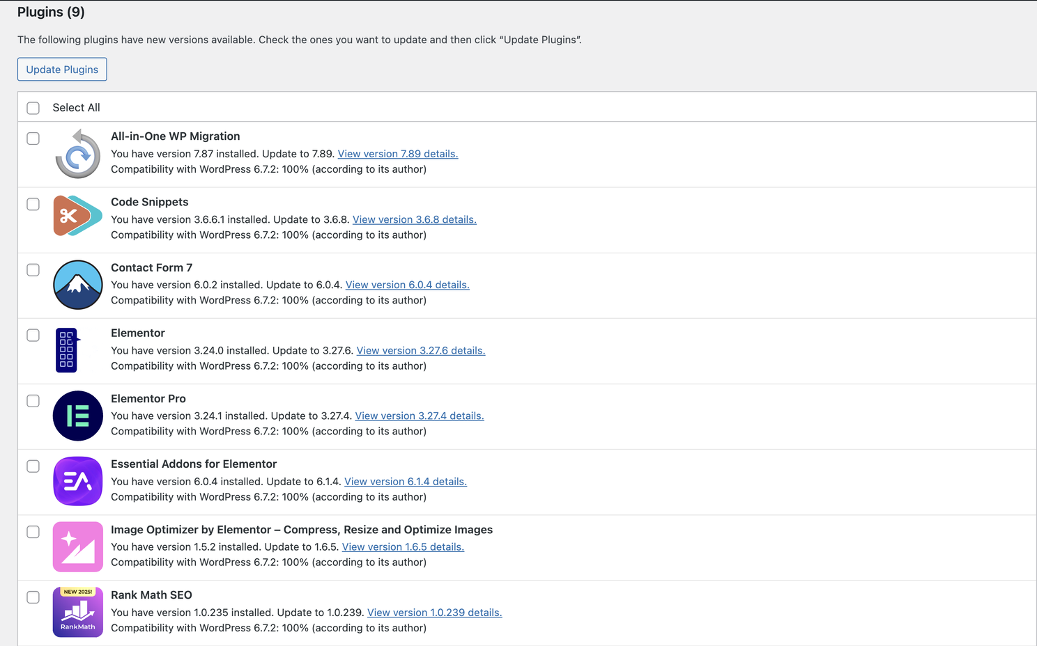Click the Elementor plugin icon
1037x646 pixels.
click(68, 350)
